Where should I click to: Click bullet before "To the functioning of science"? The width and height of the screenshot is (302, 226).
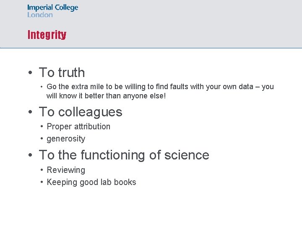pyautogui.click(x=30, y=155)
